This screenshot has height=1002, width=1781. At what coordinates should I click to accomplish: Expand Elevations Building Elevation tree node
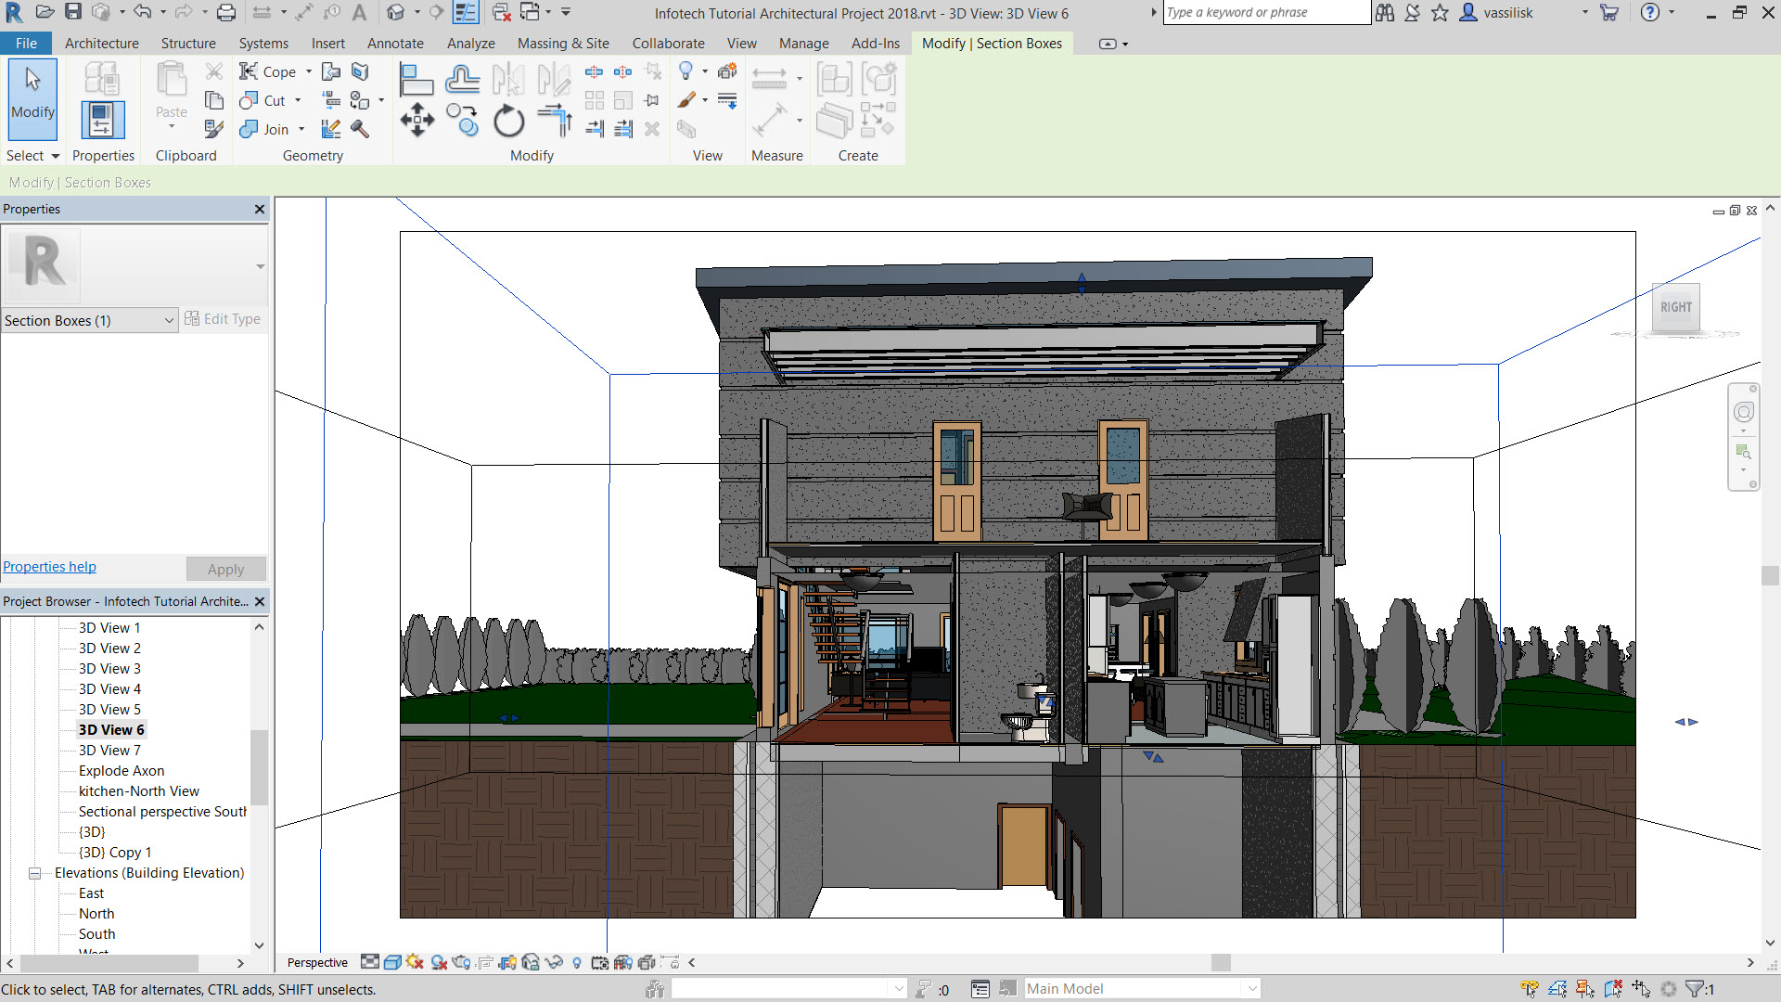tap(35, 872)
